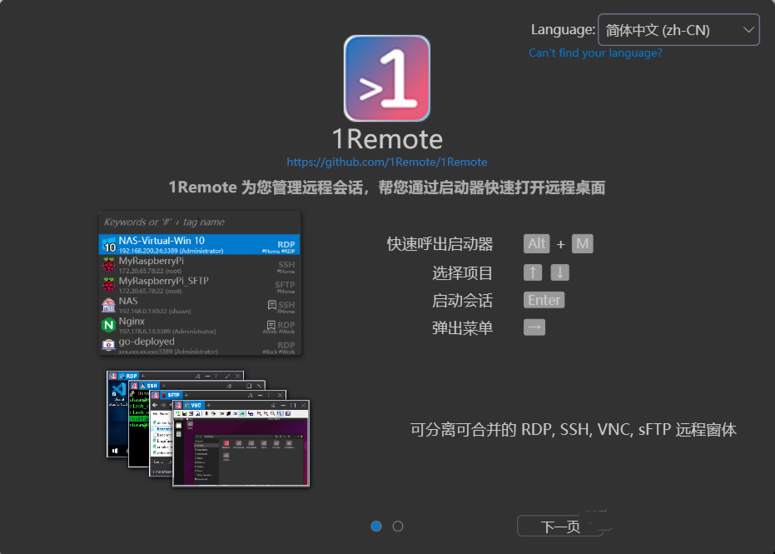Click the 1Remote app logo
The height and width of the screenshot is (554, 775).
[x=387, y=78]
